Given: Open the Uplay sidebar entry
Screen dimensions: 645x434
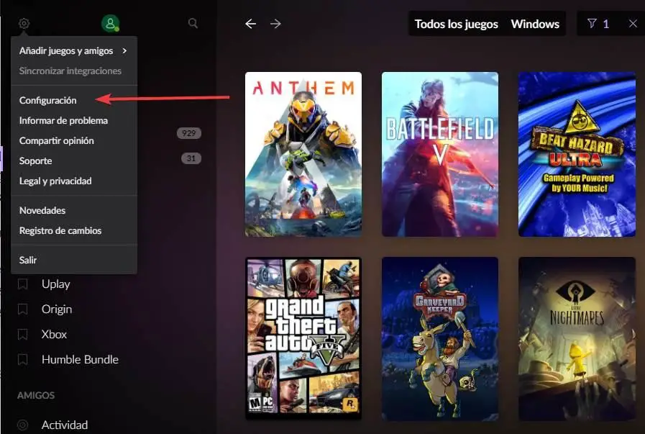Looking at the screenshot, I should (x=55, y=284).
